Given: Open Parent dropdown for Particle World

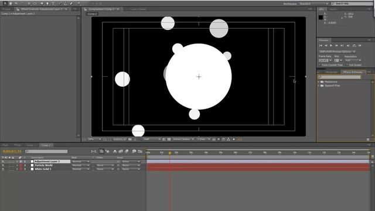Looking at the screenshot, I should [x=131, y=165].
